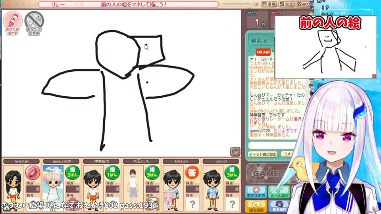Click 大石こいし's title badge icon
The image size is (381, 214).
(x=152, y=204)
